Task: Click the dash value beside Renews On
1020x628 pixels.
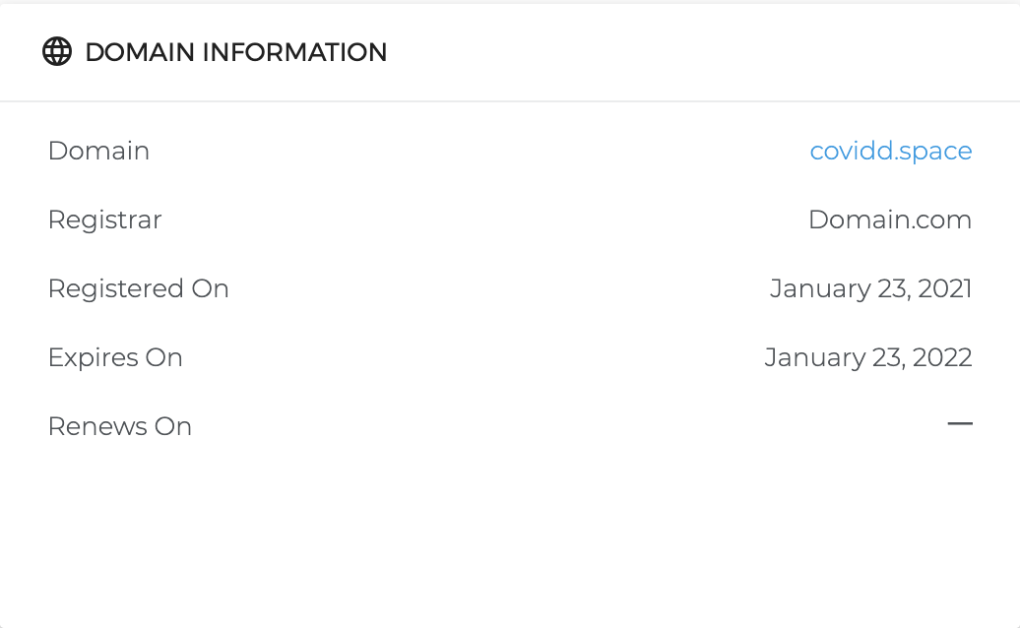Action: click(x=959, y=424)
